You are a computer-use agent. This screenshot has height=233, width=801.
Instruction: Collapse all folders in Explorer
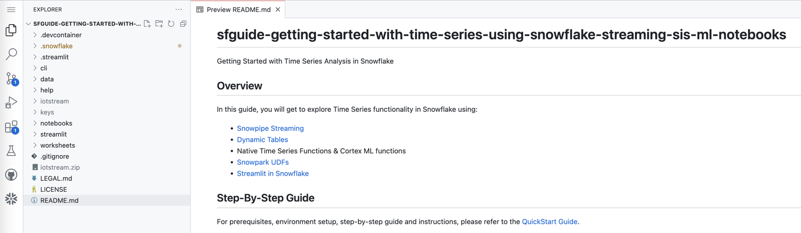pyautogui.click(x=183, y=24)
